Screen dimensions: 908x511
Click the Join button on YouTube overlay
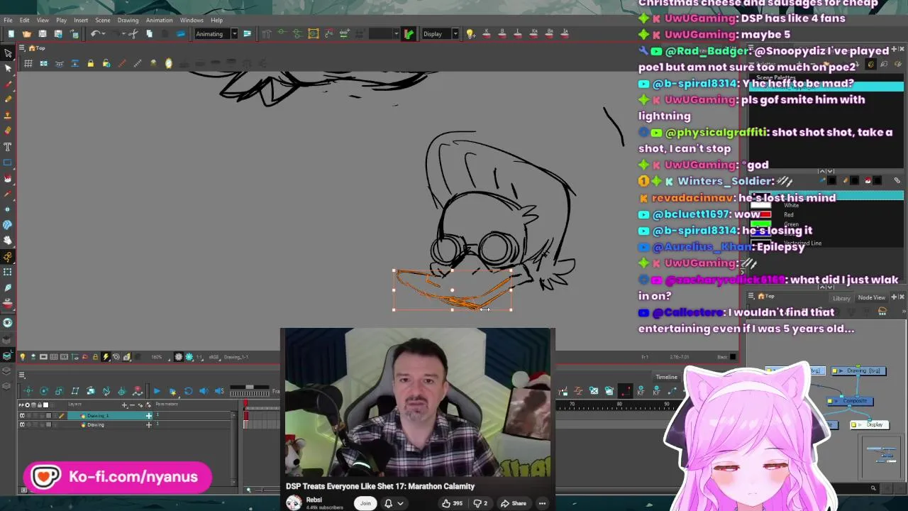[x=365, y=503]
